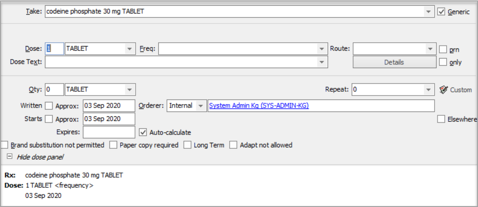
Task: Open the System Admin Kg orderer link
Action: tap(259, 106)
